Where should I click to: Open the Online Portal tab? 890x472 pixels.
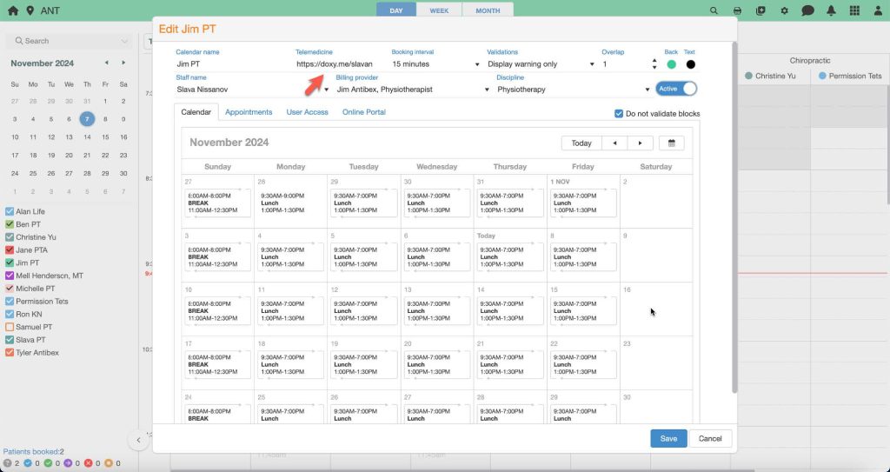tap(363, 112)
